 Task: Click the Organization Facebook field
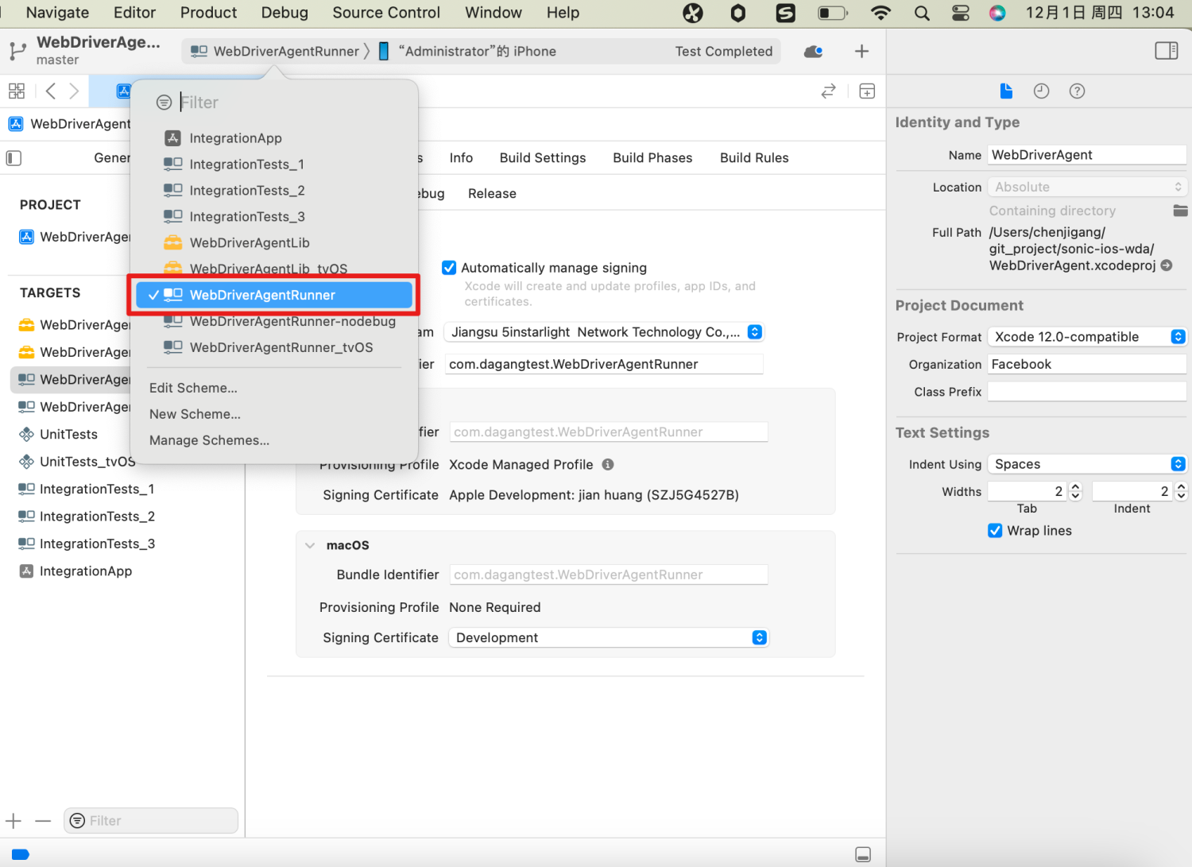point(1087,365)
